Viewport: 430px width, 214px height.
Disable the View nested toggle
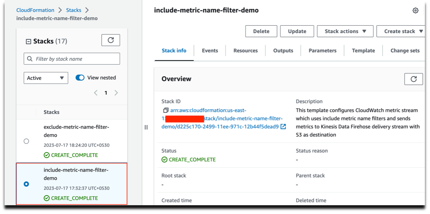point(80,77)
